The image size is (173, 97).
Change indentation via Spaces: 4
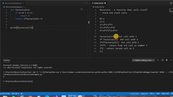click(144, 93)
